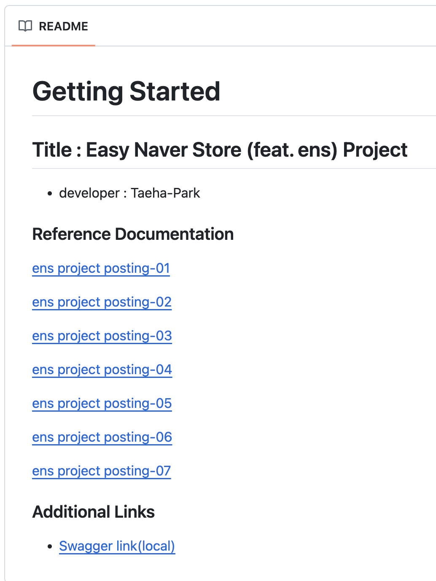436x581 pixels.
Task: Click the Easy Naver Store project title heading
Action: click(x=220, y=150)
